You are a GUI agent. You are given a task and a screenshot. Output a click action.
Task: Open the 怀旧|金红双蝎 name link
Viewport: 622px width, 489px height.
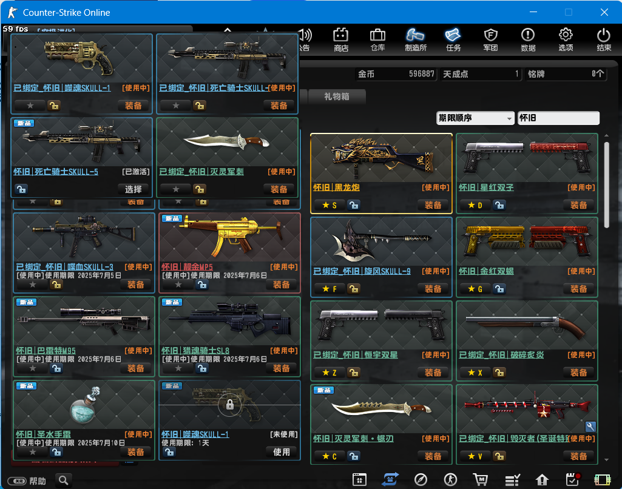pyautogui.click(x=486, y=271)
